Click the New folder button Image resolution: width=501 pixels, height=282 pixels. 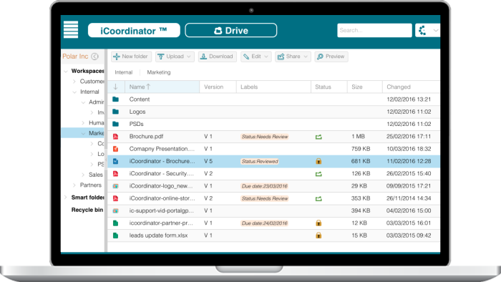pyautogui.click(x=131, y=57)
